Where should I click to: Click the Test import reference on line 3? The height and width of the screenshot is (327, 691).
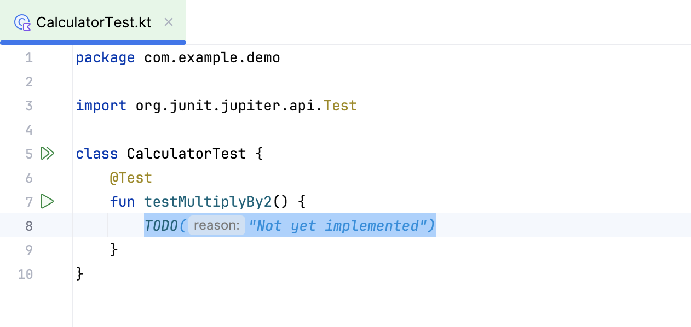340,105
